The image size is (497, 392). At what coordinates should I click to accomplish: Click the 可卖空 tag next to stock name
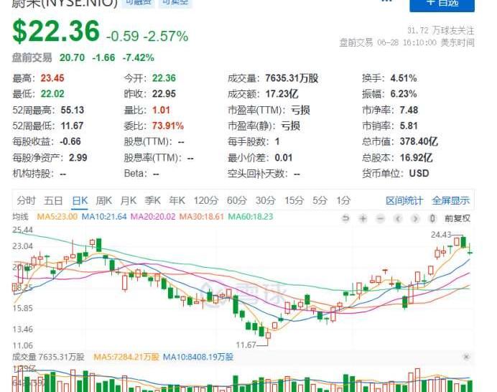tap(175, 3)
